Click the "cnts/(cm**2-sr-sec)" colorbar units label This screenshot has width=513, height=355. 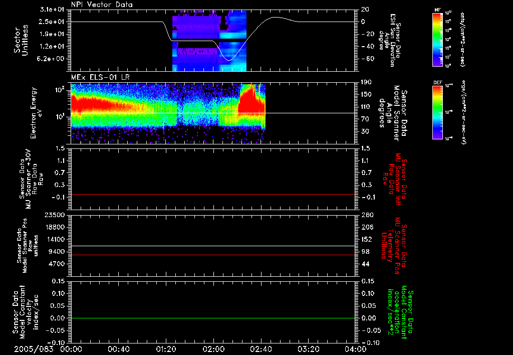point(462,40)
